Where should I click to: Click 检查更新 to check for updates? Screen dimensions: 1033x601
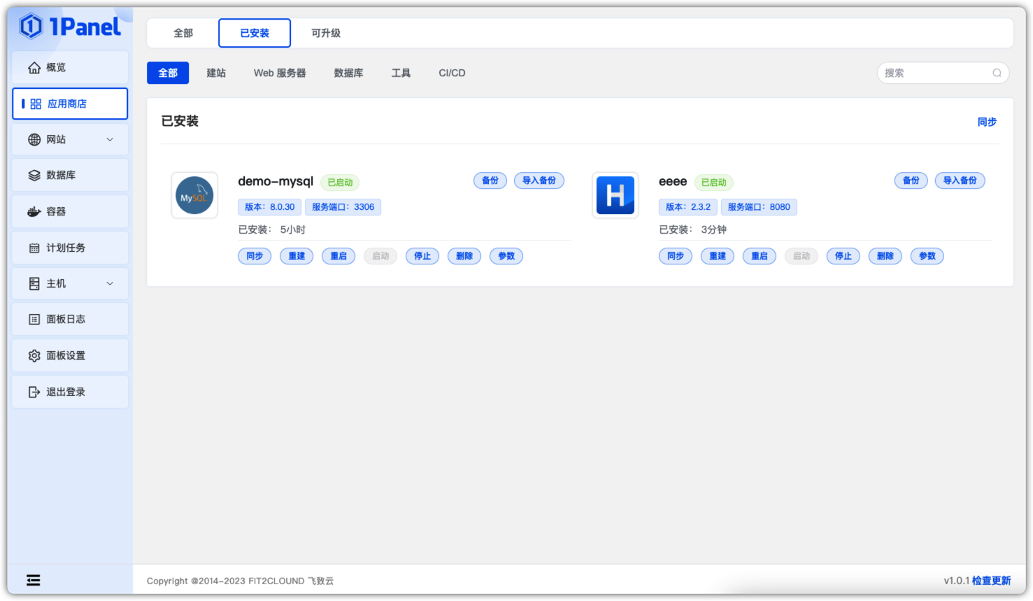pos(991,580)
